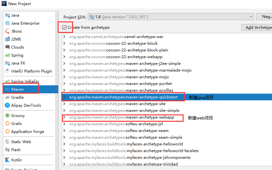
Task: Select the Java project type icon
Action: pyautogui.click(x=7, y=15)
